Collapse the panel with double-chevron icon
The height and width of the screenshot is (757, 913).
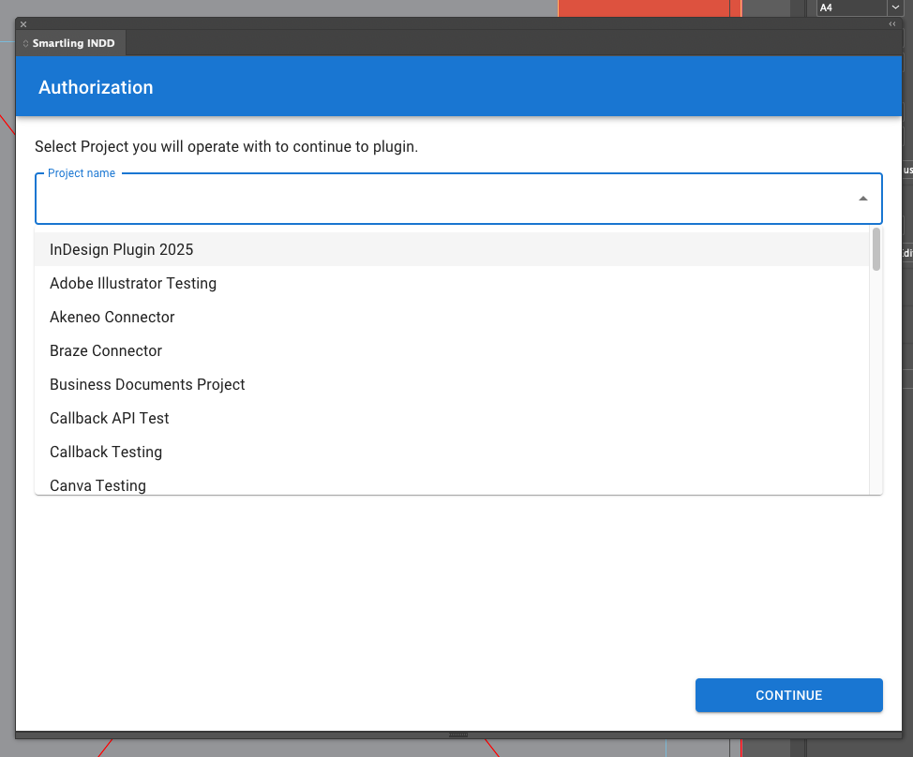(892, 24)
